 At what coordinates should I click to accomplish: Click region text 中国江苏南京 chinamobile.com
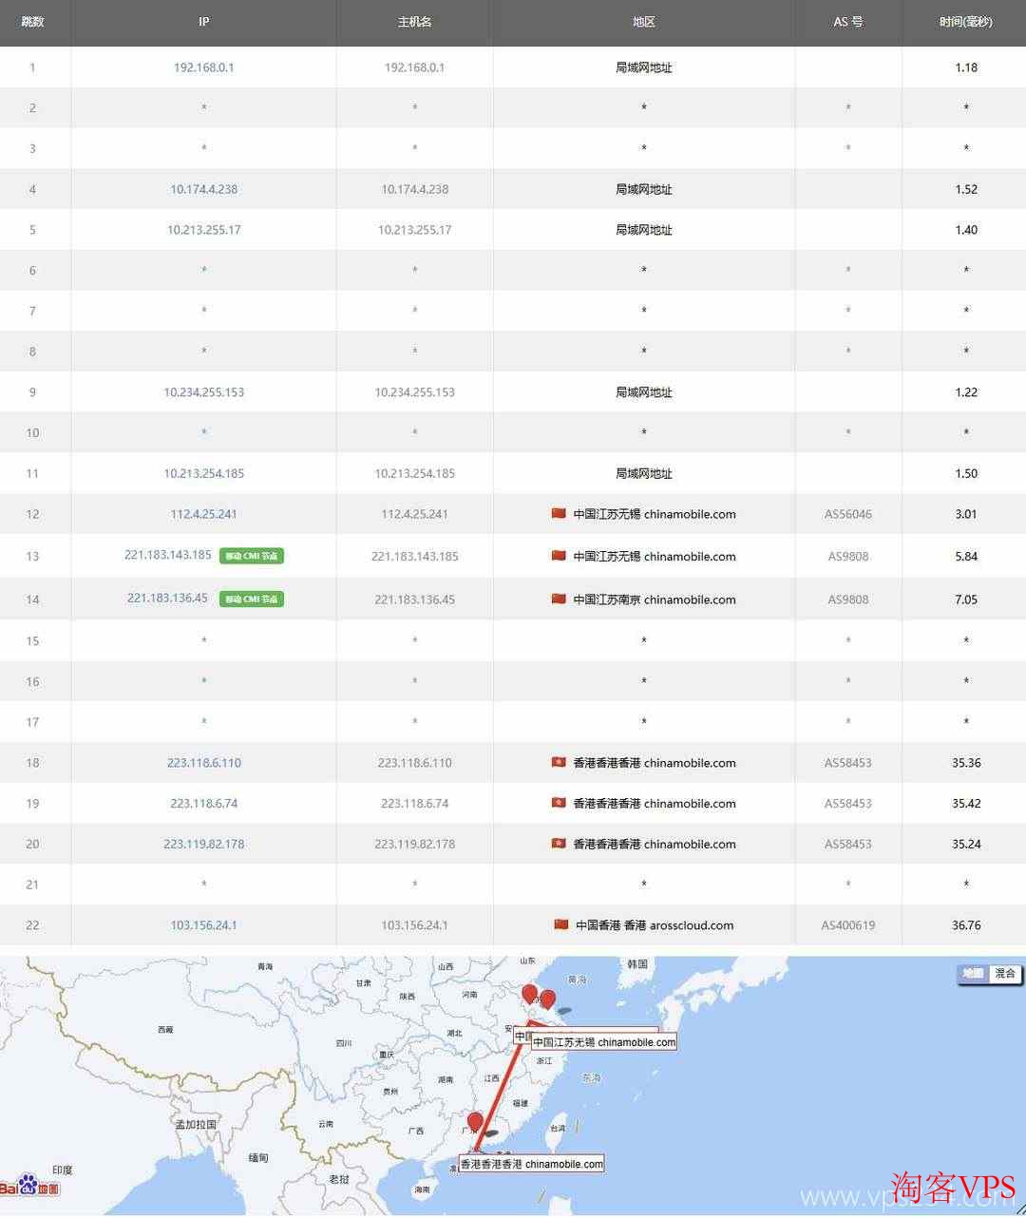[x=655, y=599]
